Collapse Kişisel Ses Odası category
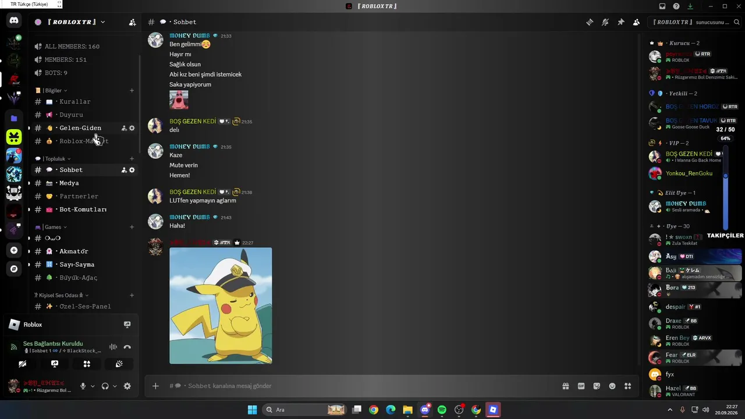 61,295
